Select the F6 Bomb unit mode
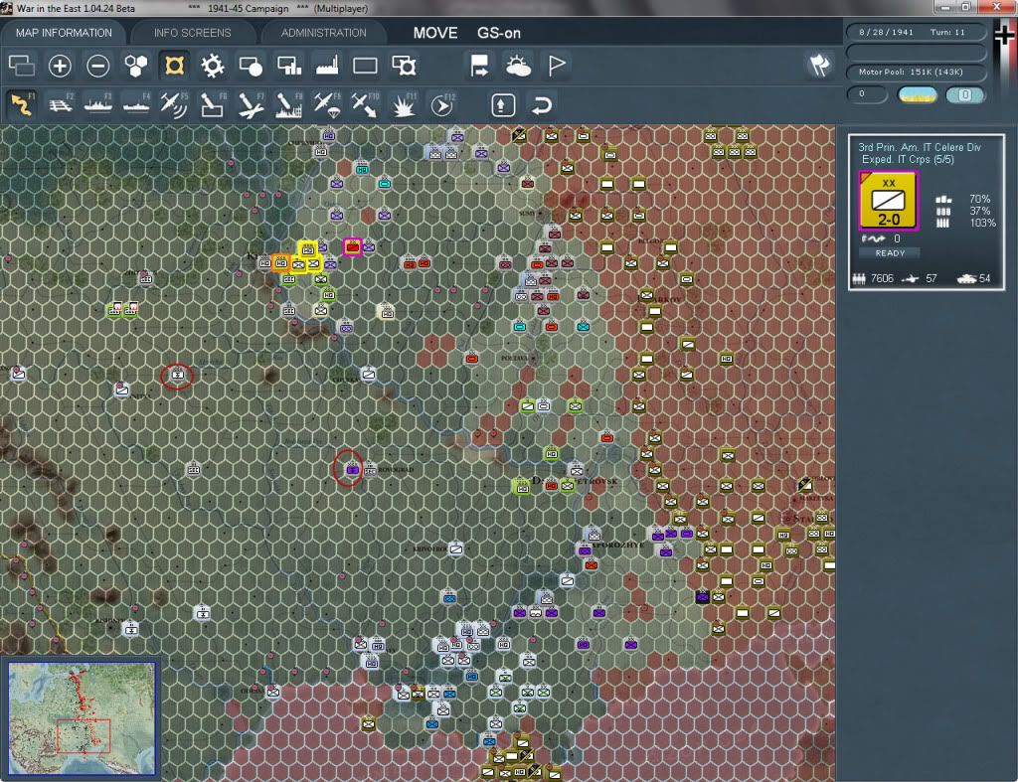Image resolution: width=1018 pixels, height=782 pixels. [x=213, y=104]
